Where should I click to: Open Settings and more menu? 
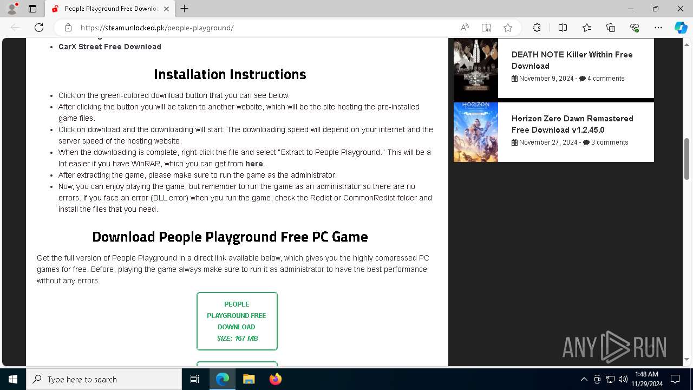point(658,28)
